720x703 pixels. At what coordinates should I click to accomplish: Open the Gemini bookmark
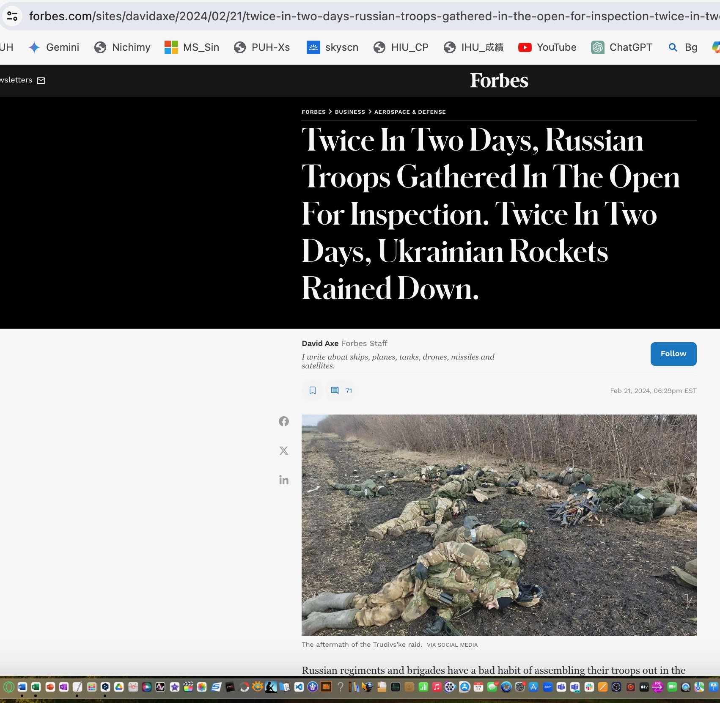click(54, 47)
